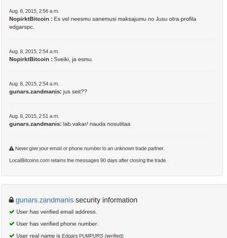Image resolution: width=227 pixels, height=238 pixels.
Task: Click the LocalBitcoins.com retention notice text
Action: (x=88, y=161)
